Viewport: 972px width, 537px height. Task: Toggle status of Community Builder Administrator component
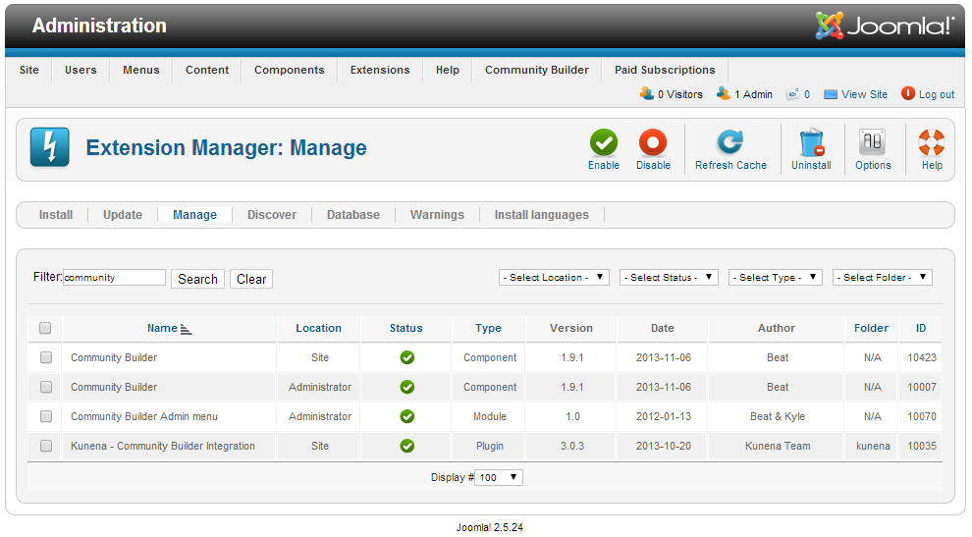[x=406, y=387]
